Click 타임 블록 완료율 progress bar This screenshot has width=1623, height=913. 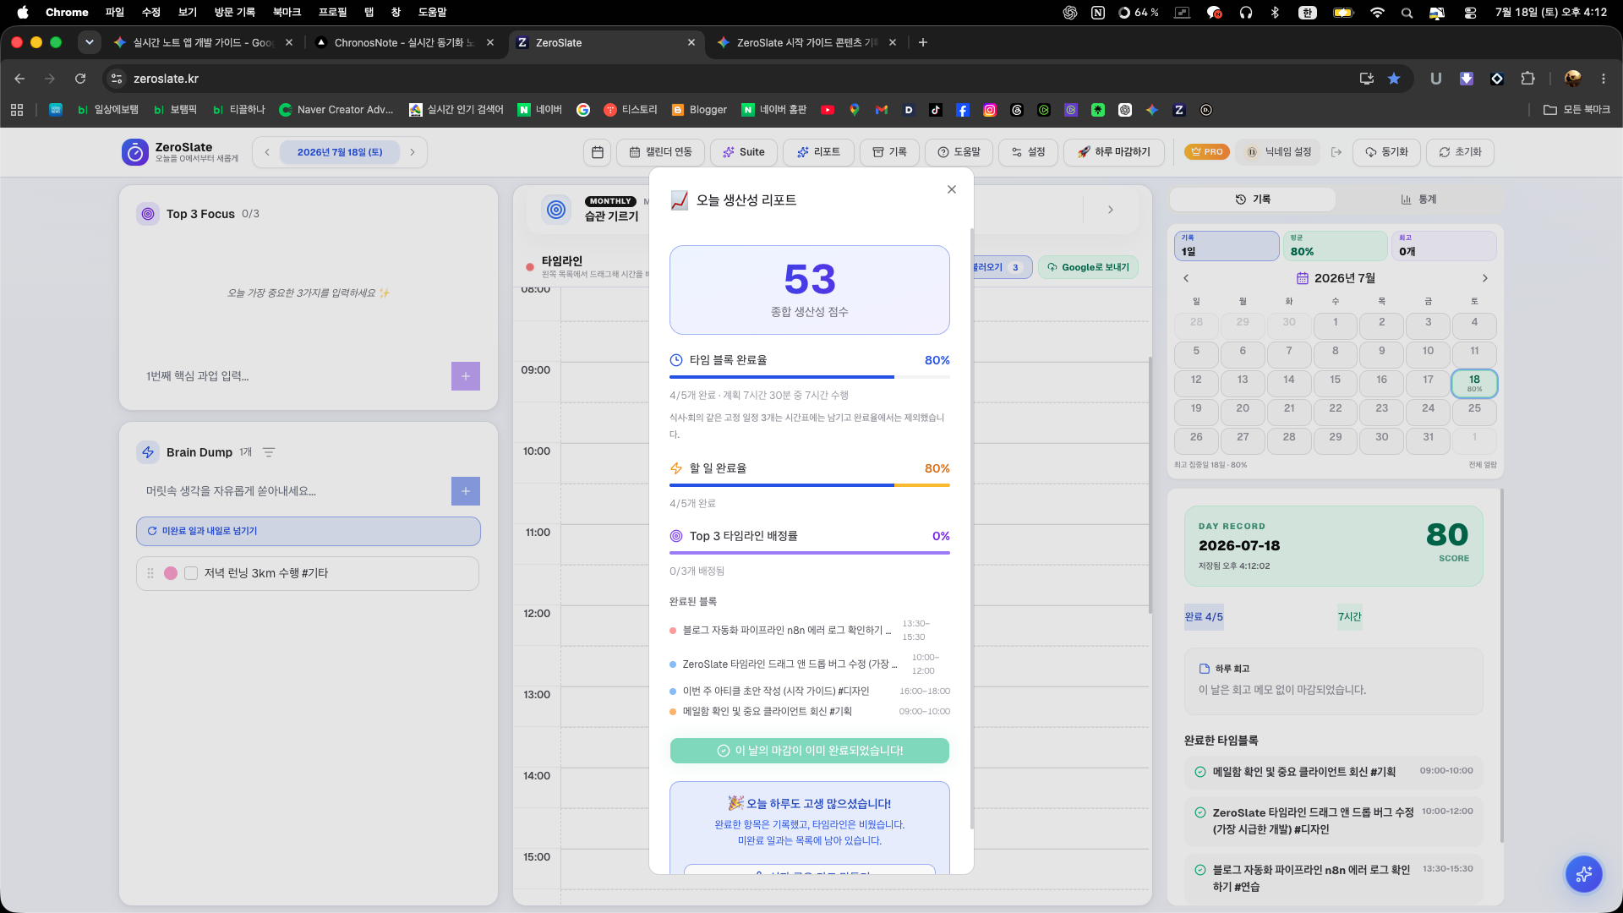point(810,377)
